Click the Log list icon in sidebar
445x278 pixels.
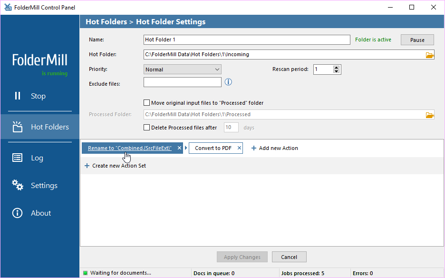pyautogui.click(x=17, y=158)
